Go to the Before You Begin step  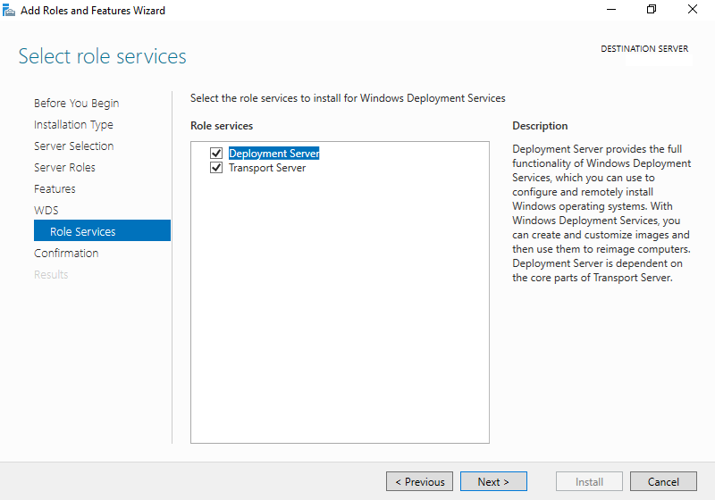(77, 104)
